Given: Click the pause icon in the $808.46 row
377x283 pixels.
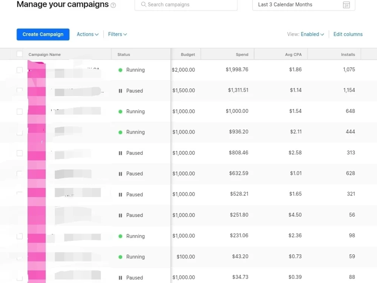Looking at the screenshot, I should pos(121,153).
